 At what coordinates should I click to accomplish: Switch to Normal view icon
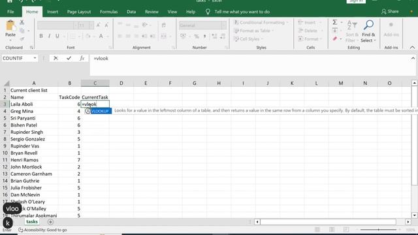[x=317, y=230]
